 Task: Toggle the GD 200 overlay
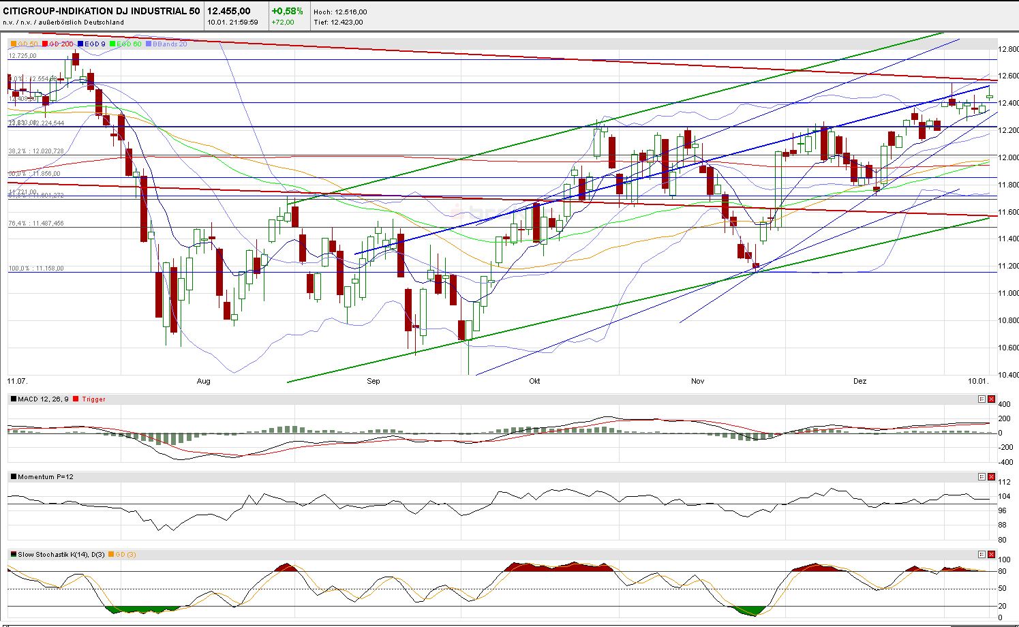point(44,43)
